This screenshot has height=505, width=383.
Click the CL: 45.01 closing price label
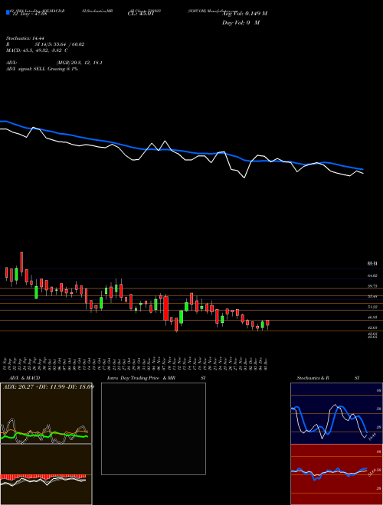tap(141, 14)
